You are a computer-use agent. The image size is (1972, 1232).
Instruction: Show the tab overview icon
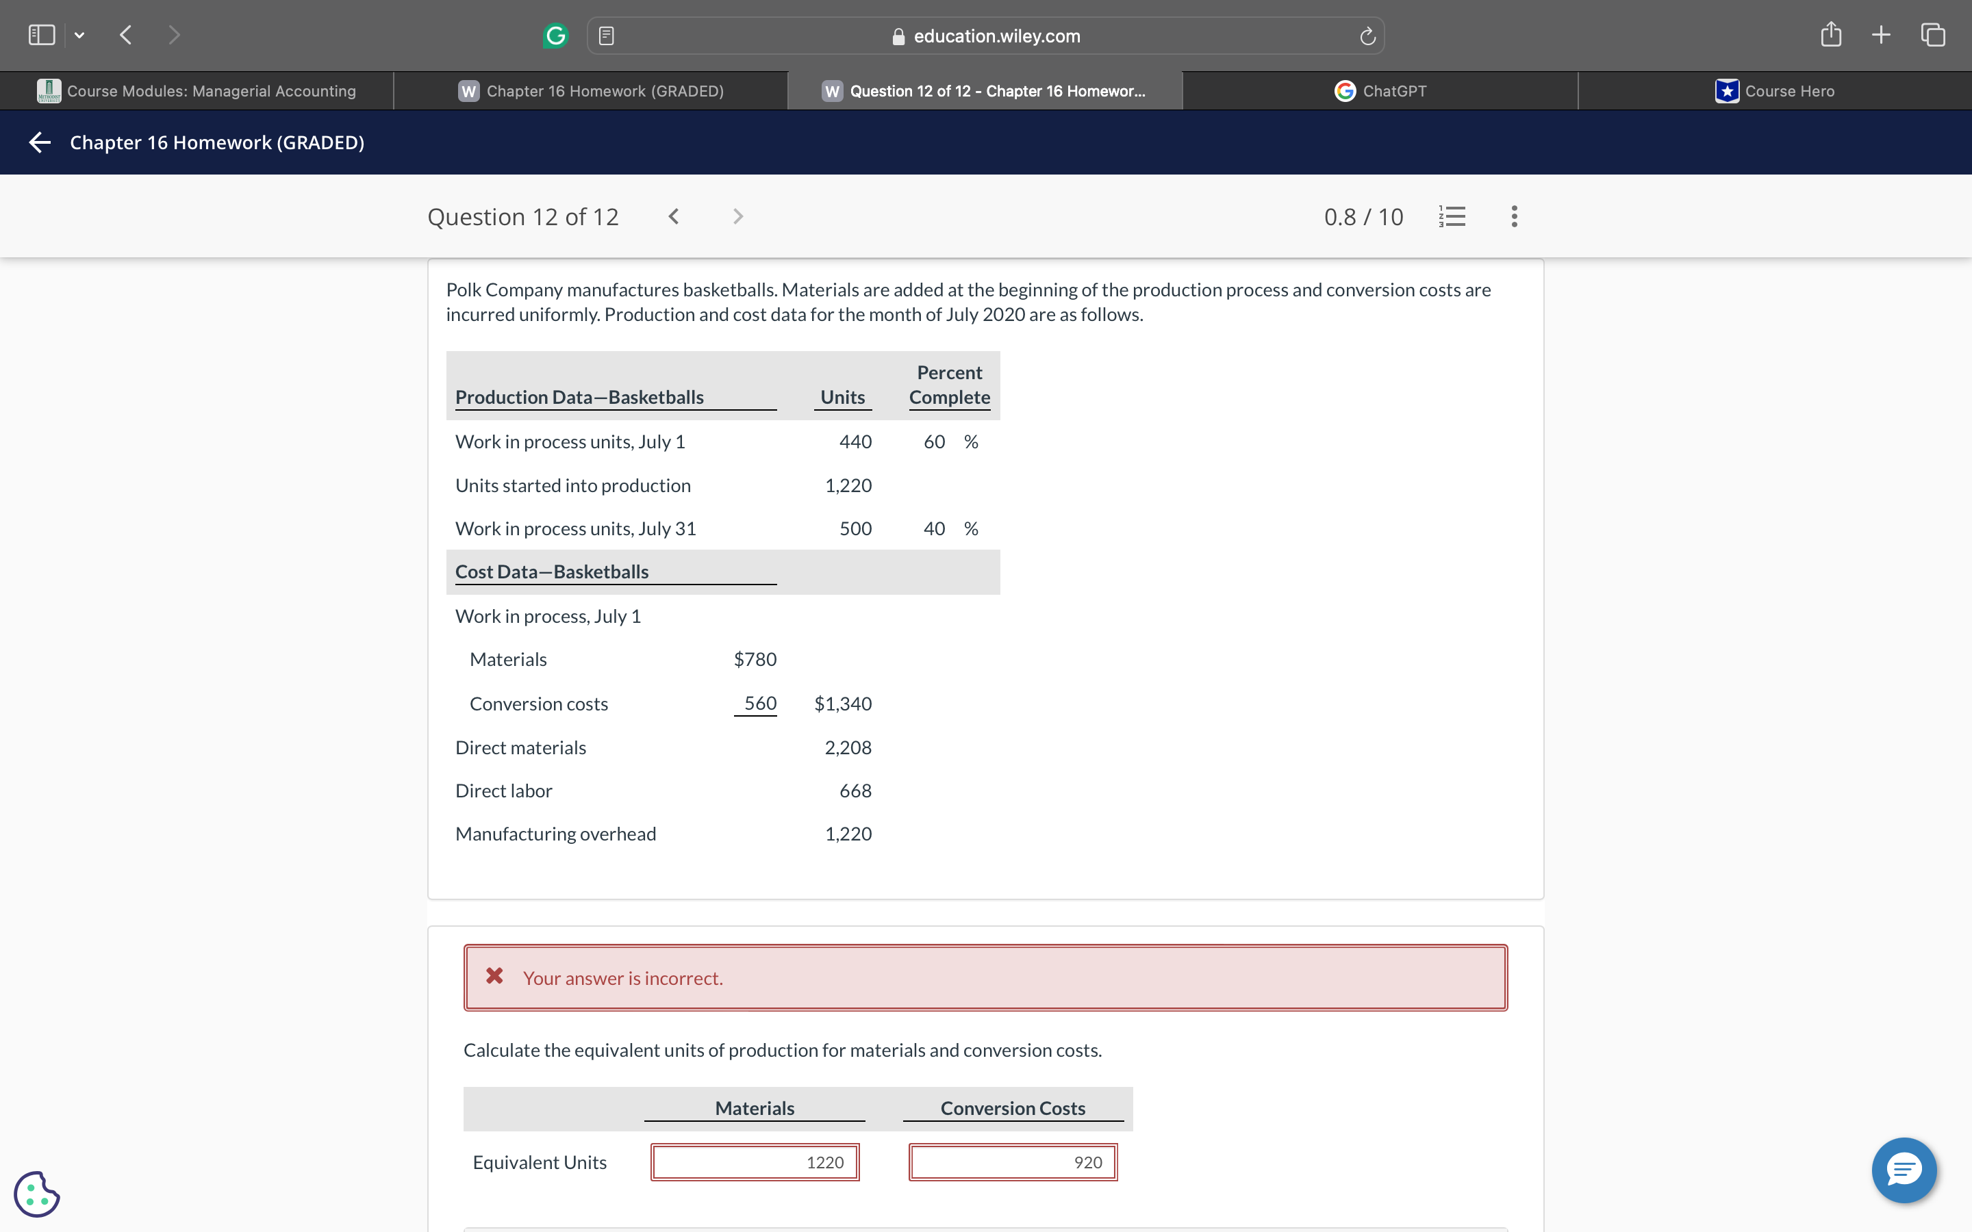pos(1933,35)
